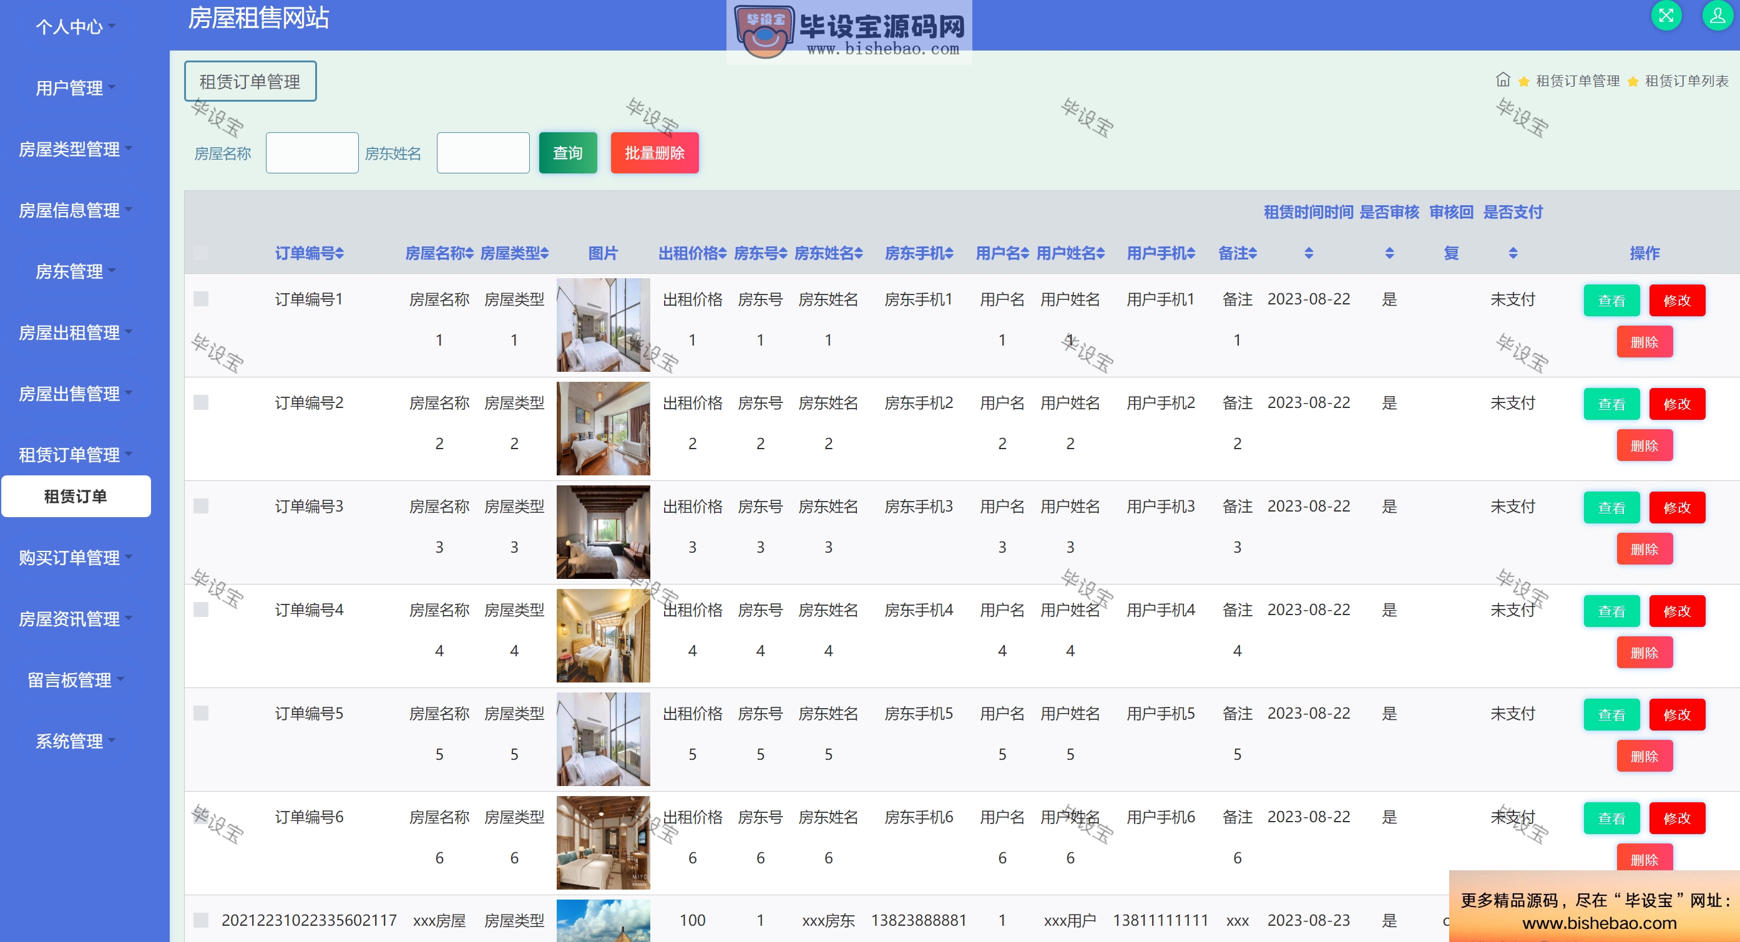Viewport: 1740px width, 942px height.
Task: Collapse the 租赁订单管理 sidebar menu
Action: (75, 454)
